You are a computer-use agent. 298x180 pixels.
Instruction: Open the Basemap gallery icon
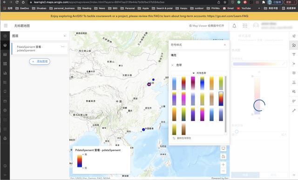(x=5, y=64)
